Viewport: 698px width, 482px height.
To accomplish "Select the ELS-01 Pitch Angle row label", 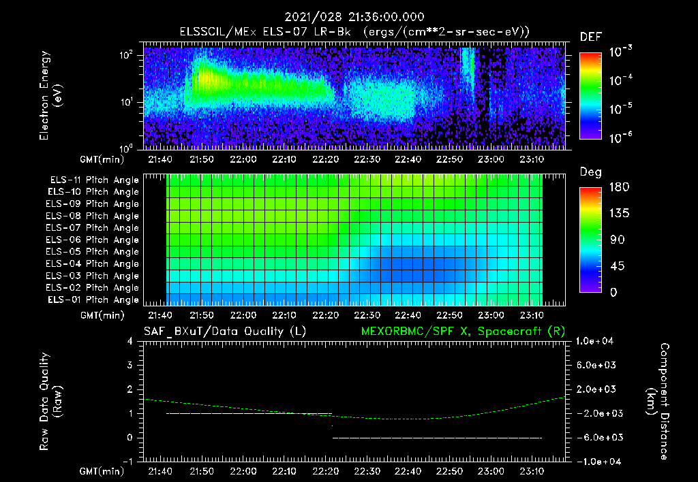I will click(93, 300).
